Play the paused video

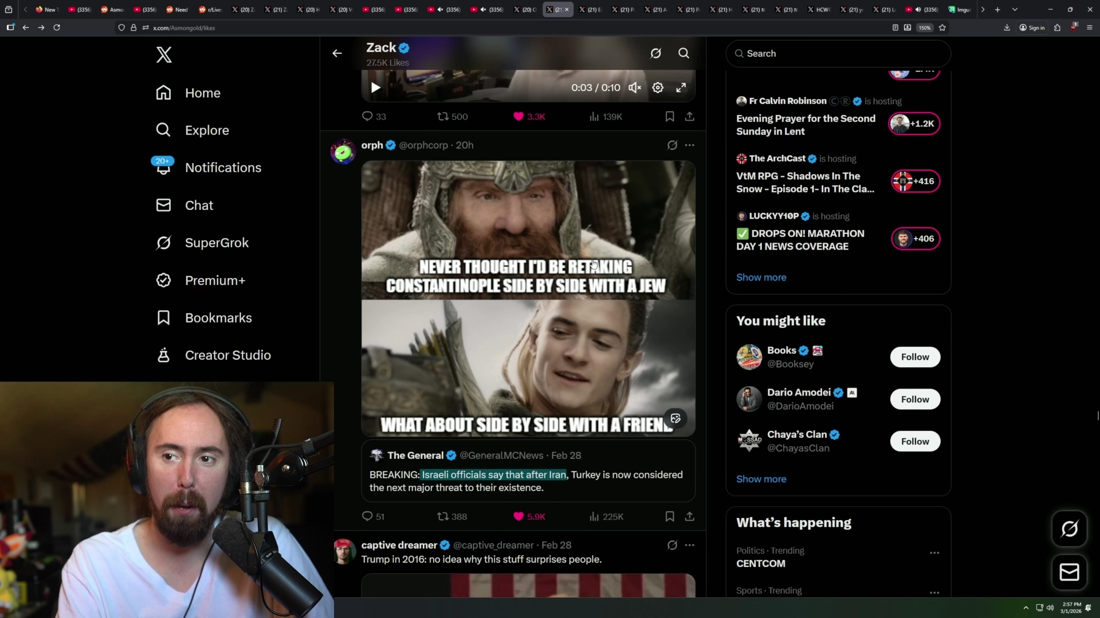pyautogui.click(x=375, y=88)
